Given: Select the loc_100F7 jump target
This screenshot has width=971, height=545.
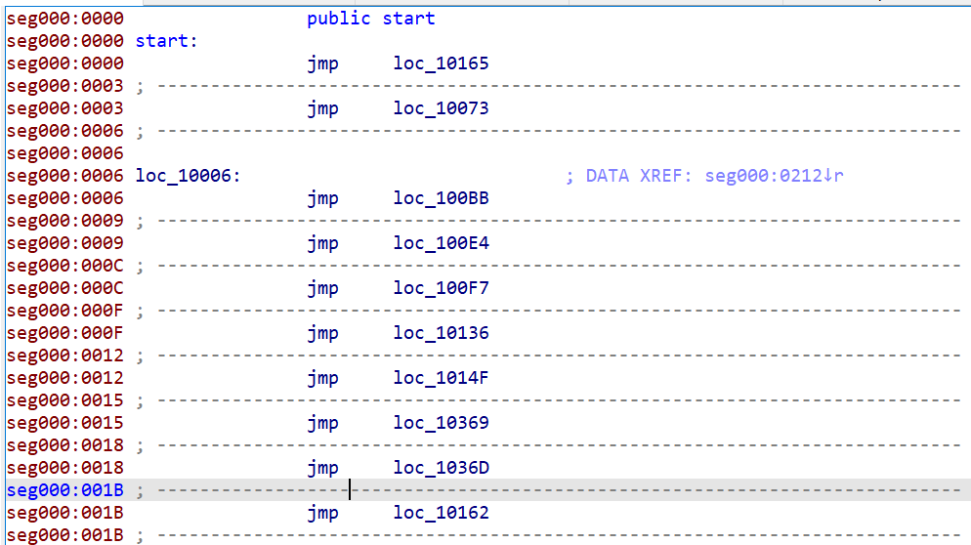Looking at the screenshot, I should (441, 288).
